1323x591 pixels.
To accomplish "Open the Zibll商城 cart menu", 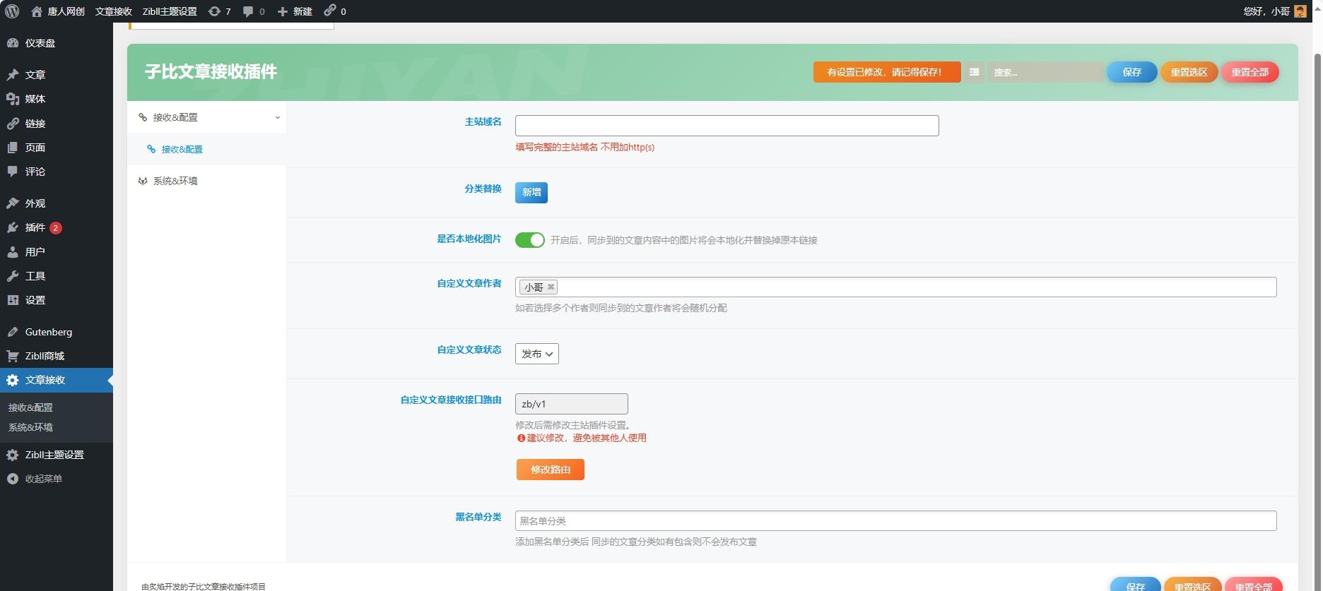I will [44, 356].
